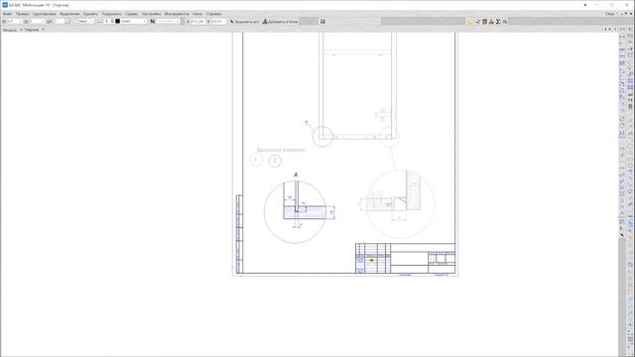Click the Выделить все button
Viewport: 635px width, 357px height.
(245, 22)
